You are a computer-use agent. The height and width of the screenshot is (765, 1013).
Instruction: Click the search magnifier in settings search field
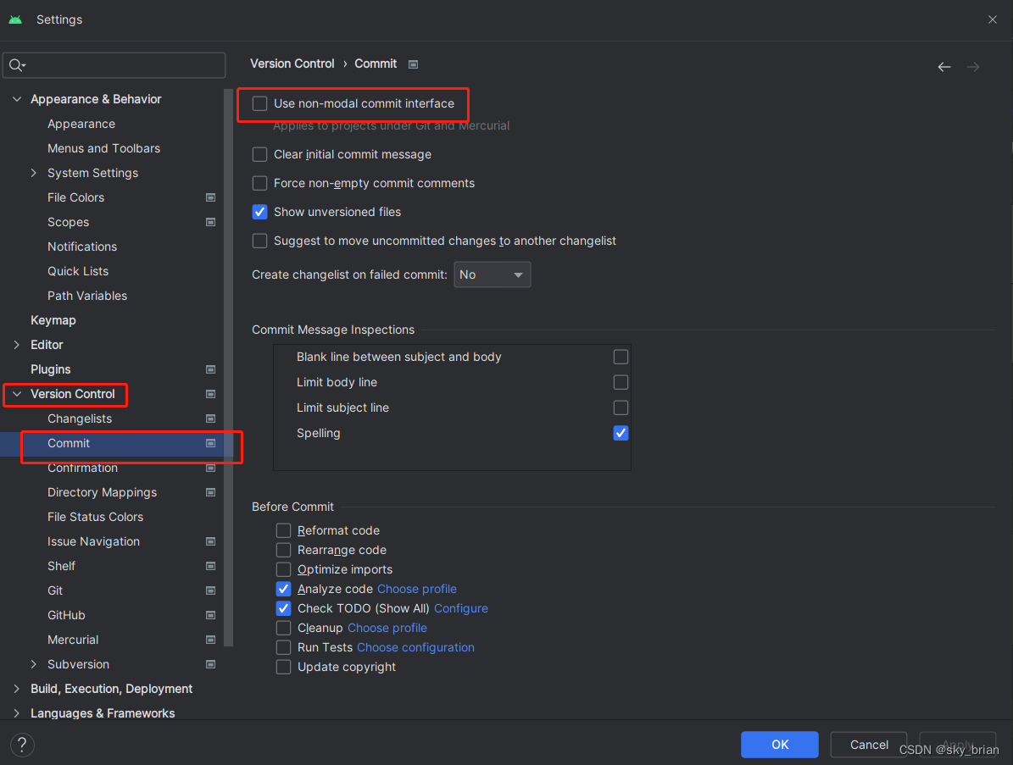tap(17, 65)
